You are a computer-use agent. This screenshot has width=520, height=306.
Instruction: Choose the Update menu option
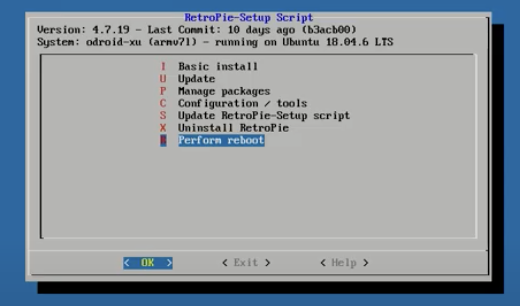tap(197, 79)
